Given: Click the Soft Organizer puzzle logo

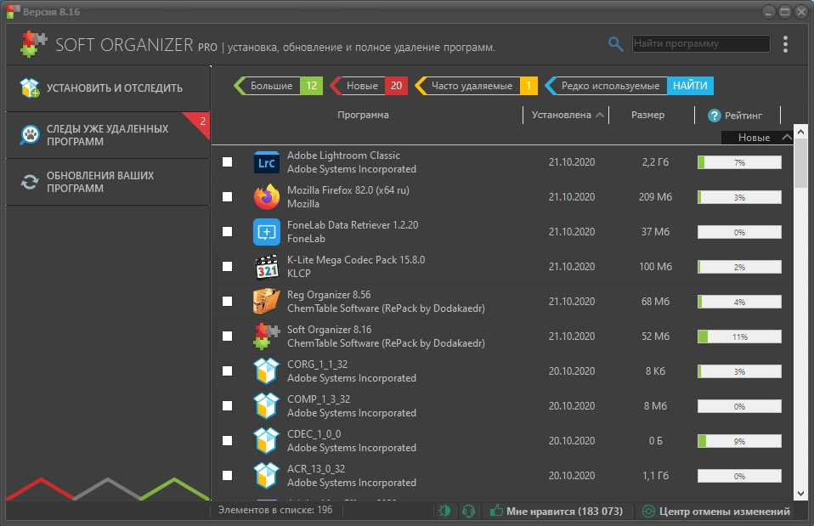Looking at the screenshot, I should 34,44.
